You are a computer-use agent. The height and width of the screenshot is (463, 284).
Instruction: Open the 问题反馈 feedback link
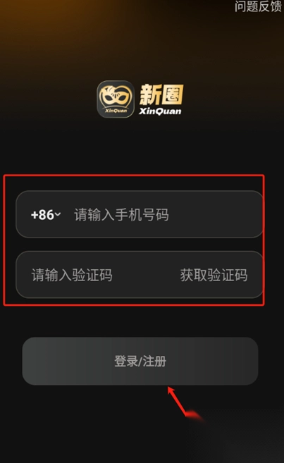(259, 6)
